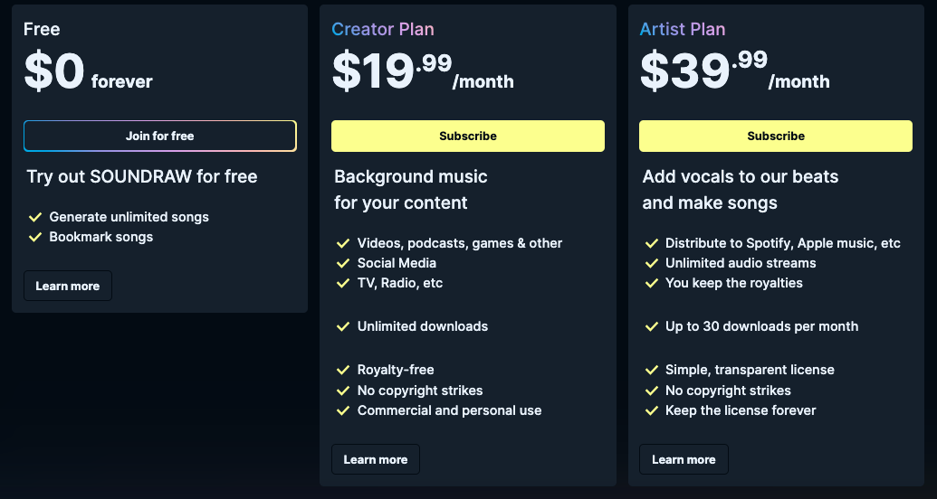Click checkmark beside You keep the royalties
Viewport: 937px width, 499px height.
(x=651, y=283)
